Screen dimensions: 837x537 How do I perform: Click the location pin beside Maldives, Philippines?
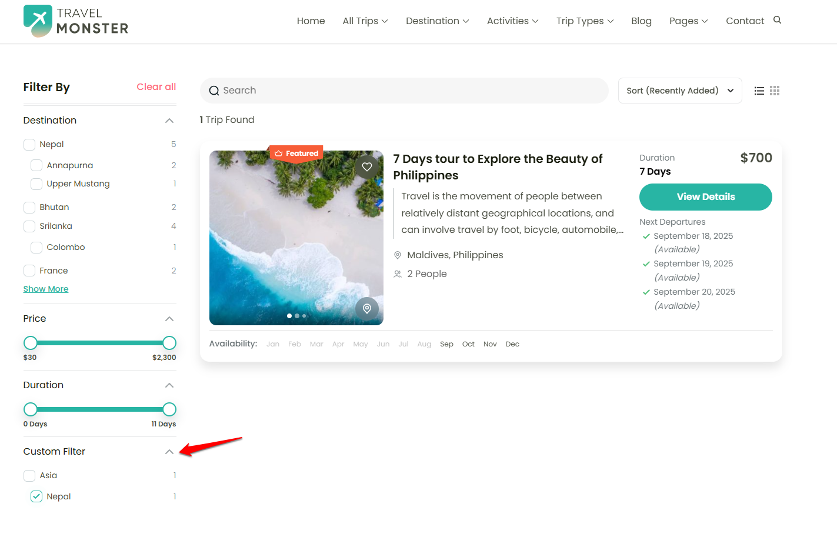398,255
